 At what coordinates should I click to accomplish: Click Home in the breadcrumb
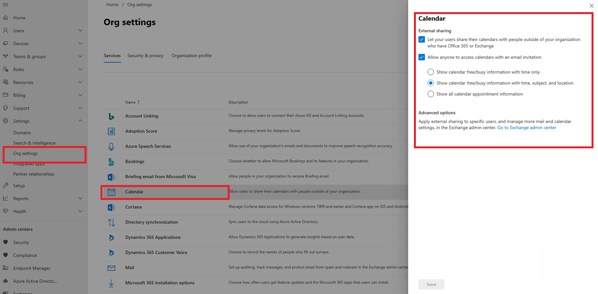112,5
